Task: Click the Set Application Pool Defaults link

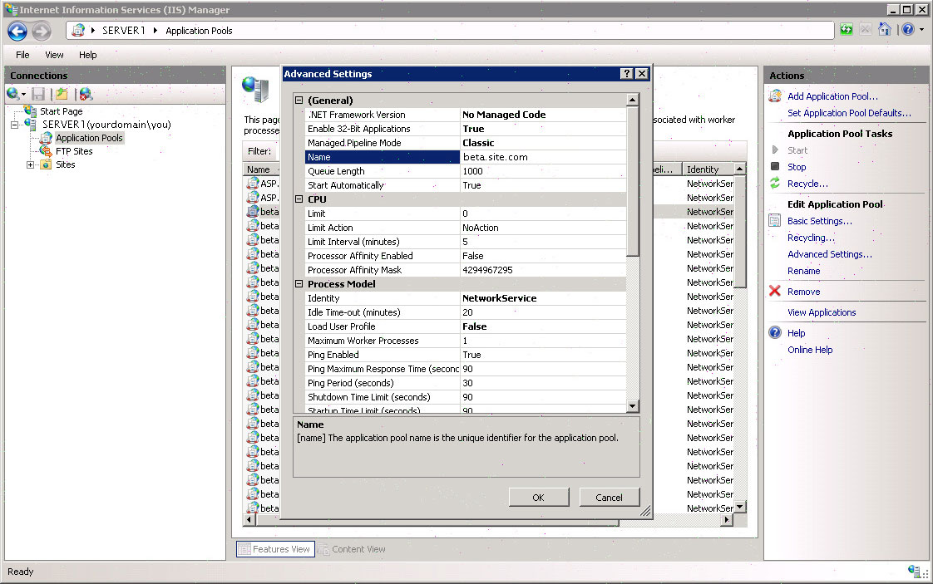Action: click(848, 113)
